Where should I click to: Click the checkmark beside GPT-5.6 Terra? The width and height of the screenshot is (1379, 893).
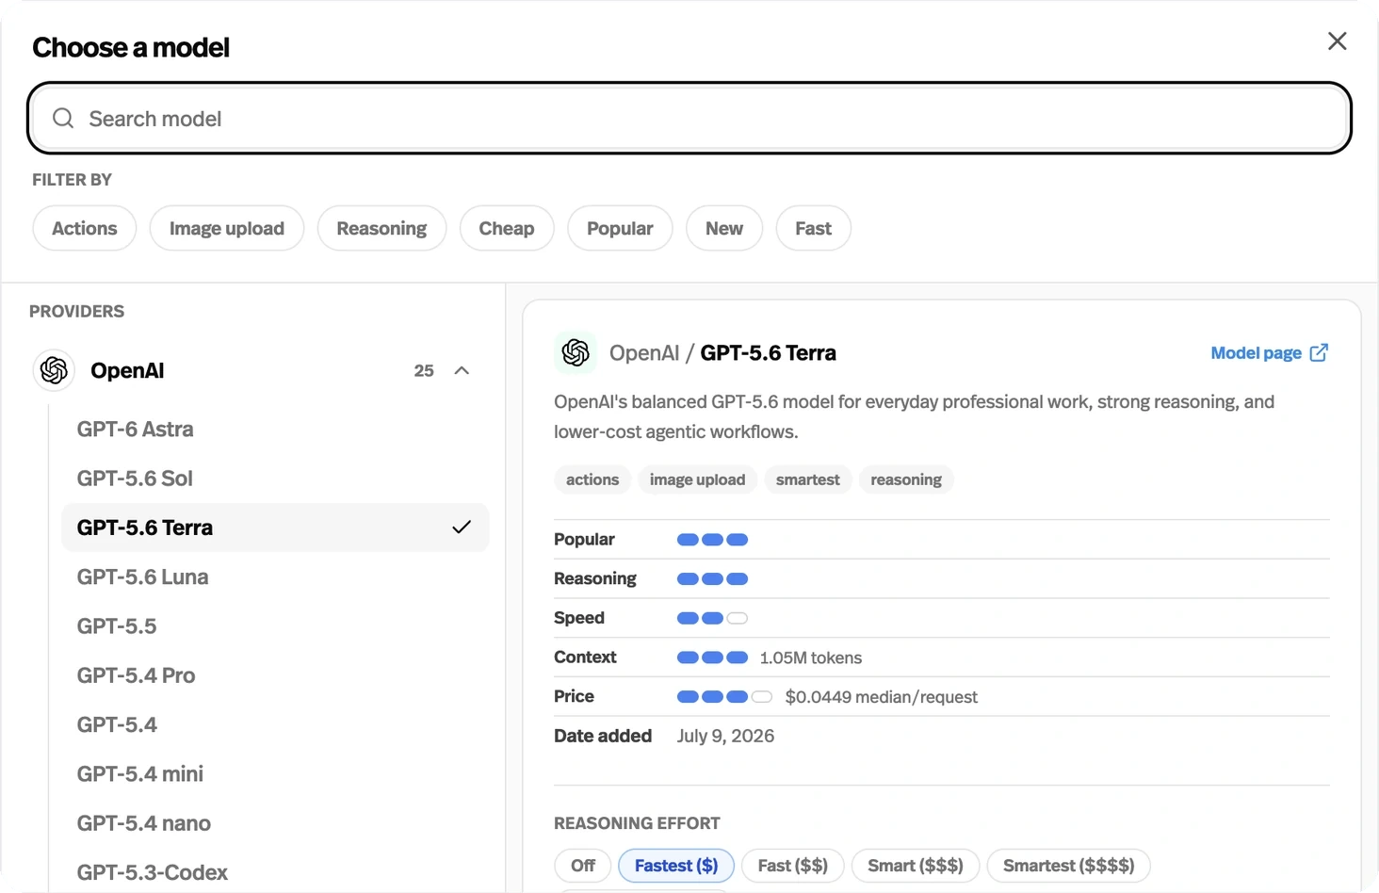click(462, 528)
